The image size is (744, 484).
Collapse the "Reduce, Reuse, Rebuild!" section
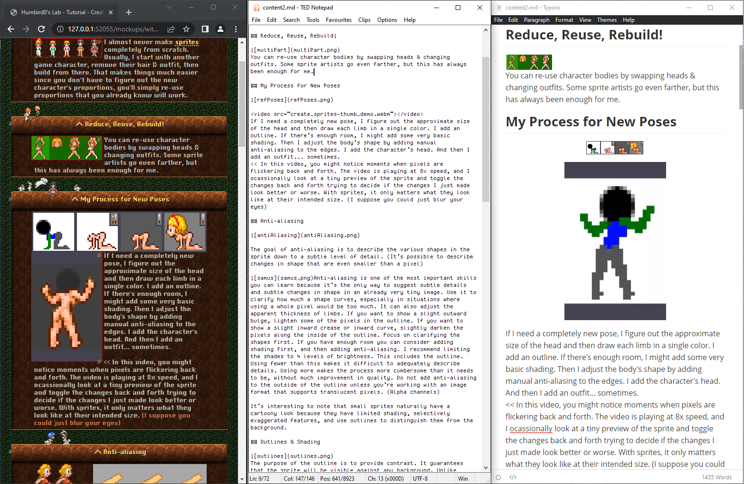point(120,124)
